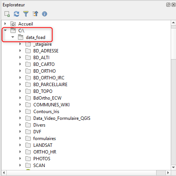This screenshot has height=176, width=176.
Task: Expand the Accueil node
Action: coord(5,24)
